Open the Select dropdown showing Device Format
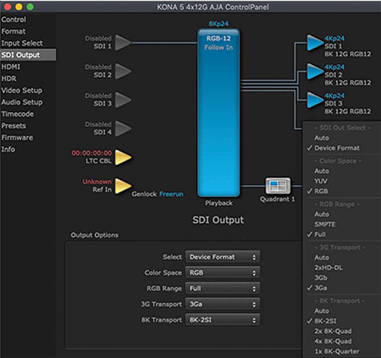381x358 pixels. click(223, 257)
